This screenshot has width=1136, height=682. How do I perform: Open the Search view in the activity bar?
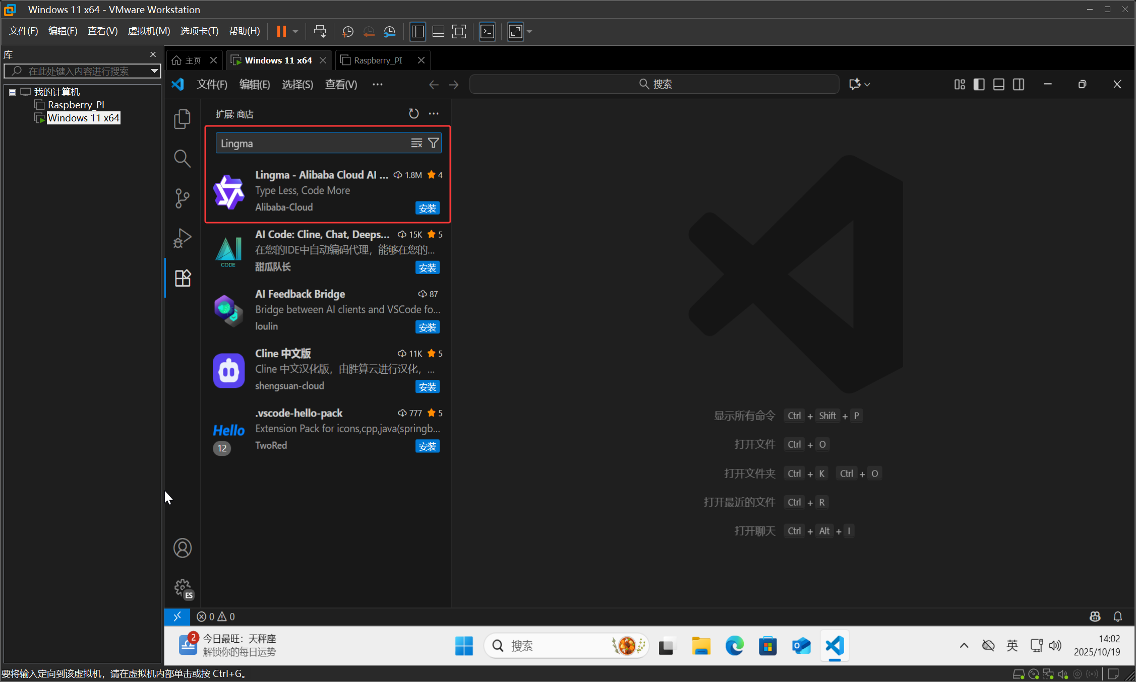tap(182, 158)
